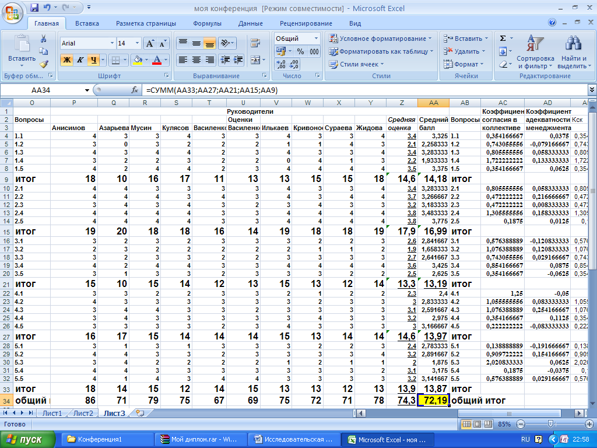Apply percent style
Viewport: 597px width, 448px height.
[x=300, y=51]
